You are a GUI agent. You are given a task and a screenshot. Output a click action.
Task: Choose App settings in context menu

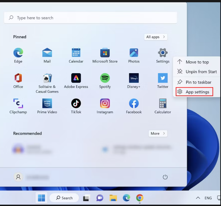coord(194,92)
